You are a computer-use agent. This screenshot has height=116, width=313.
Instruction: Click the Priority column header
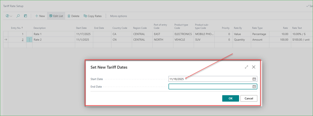point(226,28)
